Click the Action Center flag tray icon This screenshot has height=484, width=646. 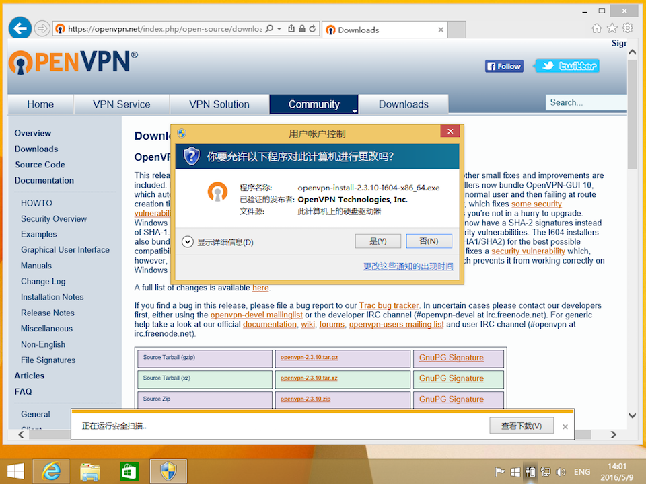pyautogui.click(x=500, y=472)
